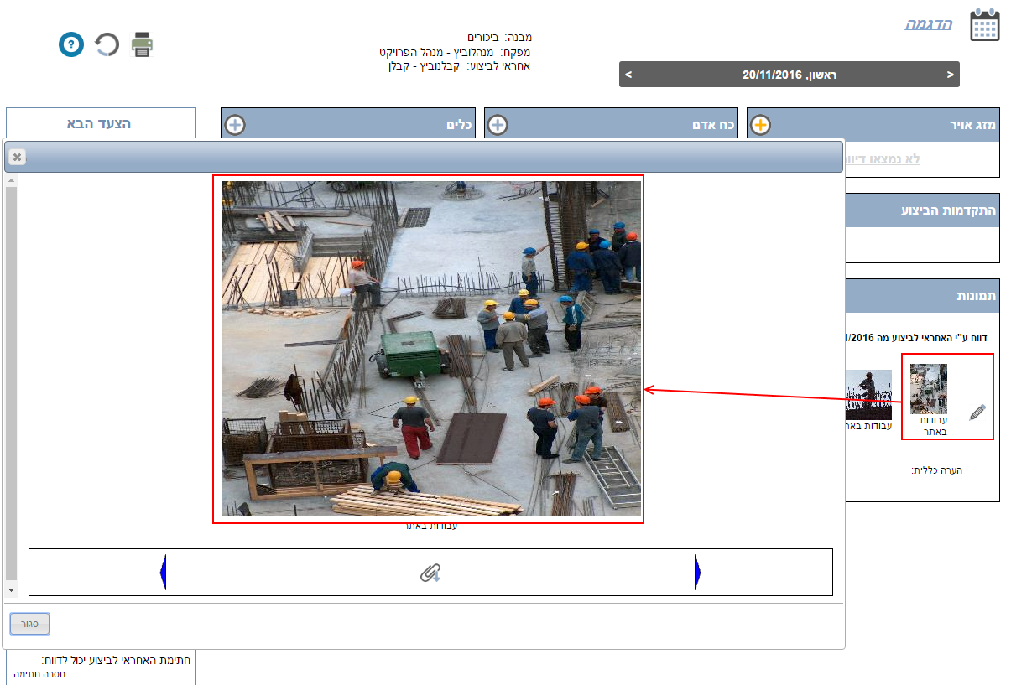Click the popup scrollbar down arrow
This screenshot has height=685, width=1011.
pyautogui.click(x=11, y=590)
